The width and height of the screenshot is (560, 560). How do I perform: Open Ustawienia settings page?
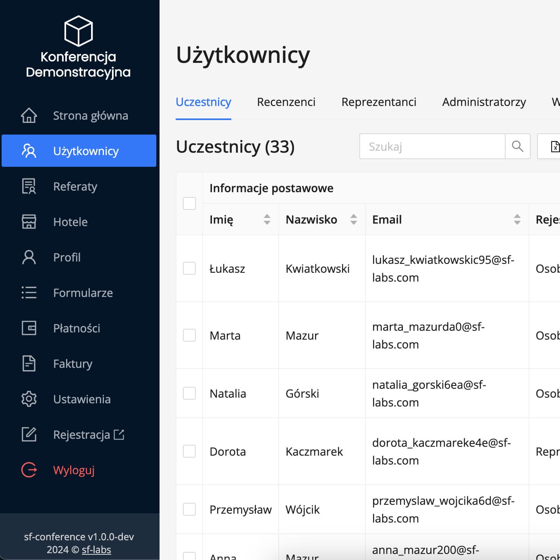79,399
